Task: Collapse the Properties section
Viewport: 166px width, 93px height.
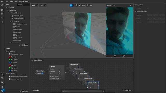Action: [135, 5]
